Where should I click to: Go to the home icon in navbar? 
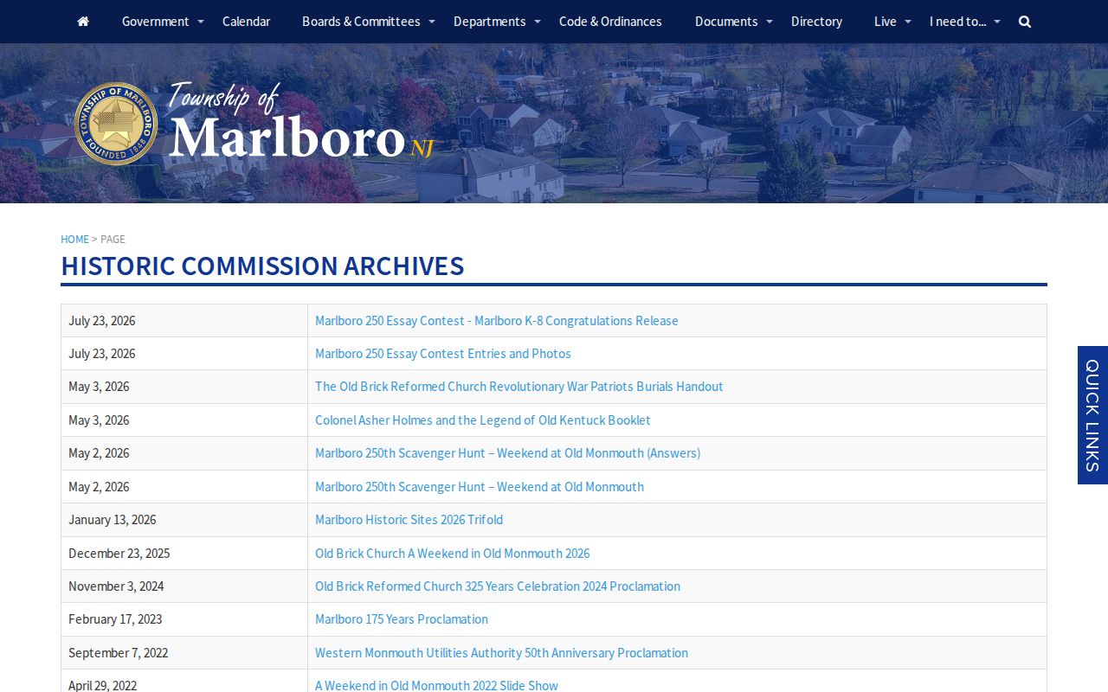pos(83,22)
